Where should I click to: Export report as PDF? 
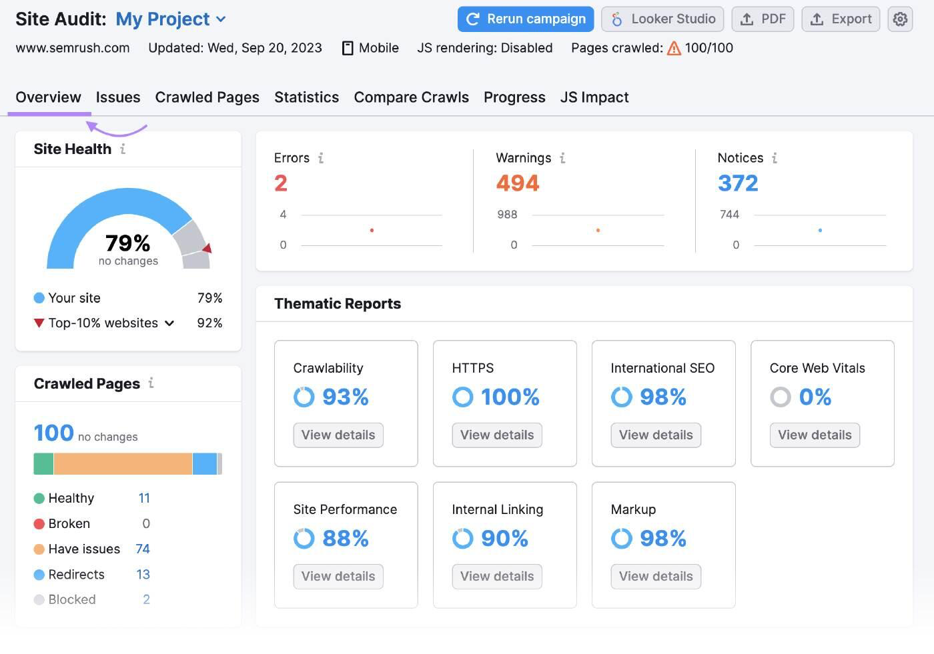(x=763, y=19)
